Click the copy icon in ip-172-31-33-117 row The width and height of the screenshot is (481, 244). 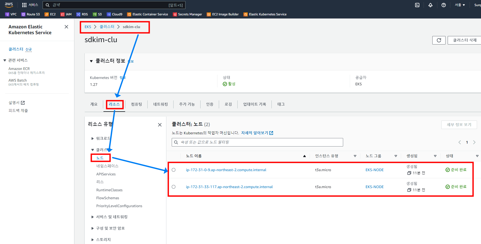409,190
